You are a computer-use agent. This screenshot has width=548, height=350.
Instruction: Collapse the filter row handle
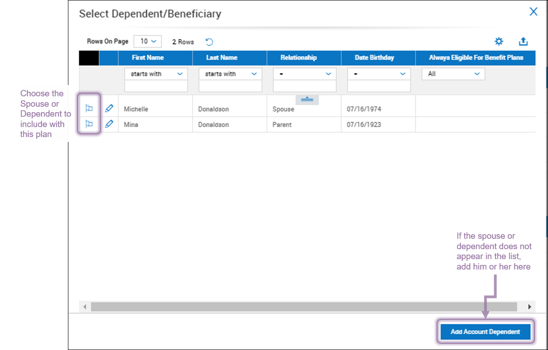pyautogui.click(x=307, y=100)
